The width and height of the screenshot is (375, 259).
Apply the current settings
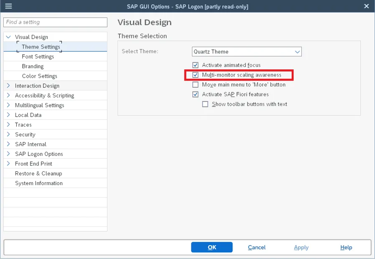tap(301, 247)
